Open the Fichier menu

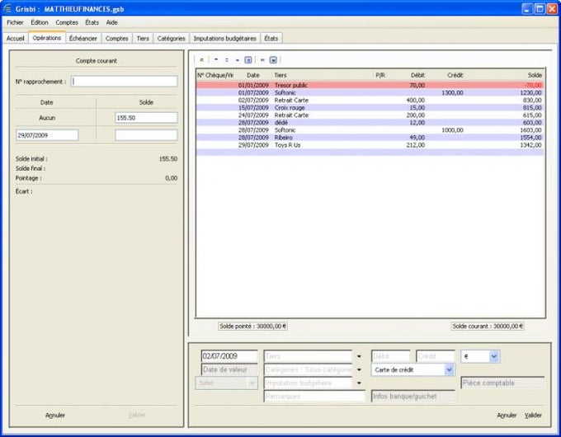15,22
